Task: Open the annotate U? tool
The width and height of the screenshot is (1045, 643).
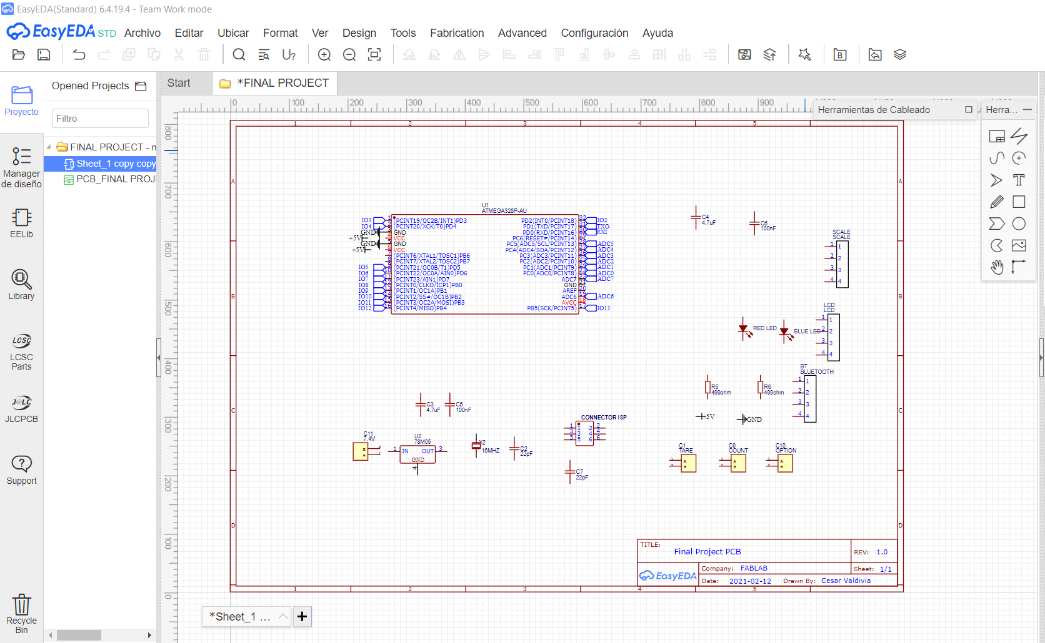Action: (289, 55)
